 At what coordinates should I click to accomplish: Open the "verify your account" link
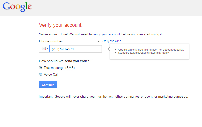pos(106,34)
